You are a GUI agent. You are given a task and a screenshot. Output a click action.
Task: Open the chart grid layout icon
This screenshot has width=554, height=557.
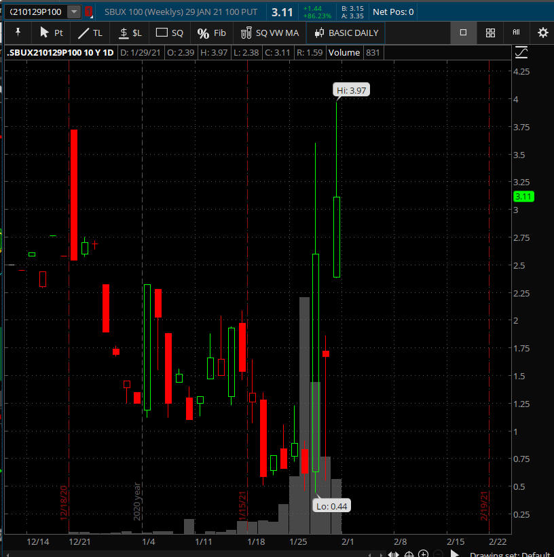point(490,33)
